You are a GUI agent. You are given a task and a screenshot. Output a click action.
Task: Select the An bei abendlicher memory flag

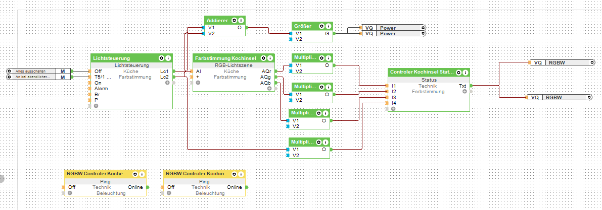pos(38,77)
